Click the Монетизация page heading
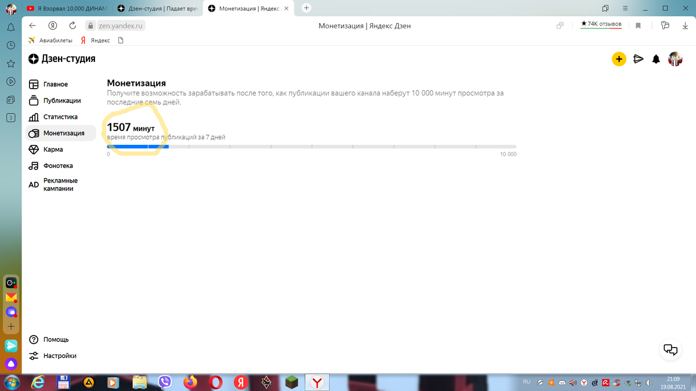The width and height of the screenshot is (696, 391). tap(136, 83)
